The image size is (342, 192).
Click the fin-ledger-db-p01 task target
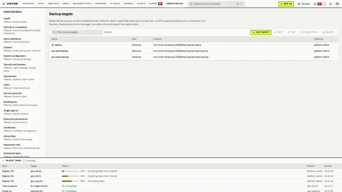tap(39, 186)
